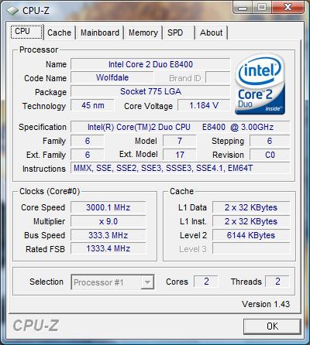Click the Bus Speed 333.3 MHz value

click(x=108, y=235)
